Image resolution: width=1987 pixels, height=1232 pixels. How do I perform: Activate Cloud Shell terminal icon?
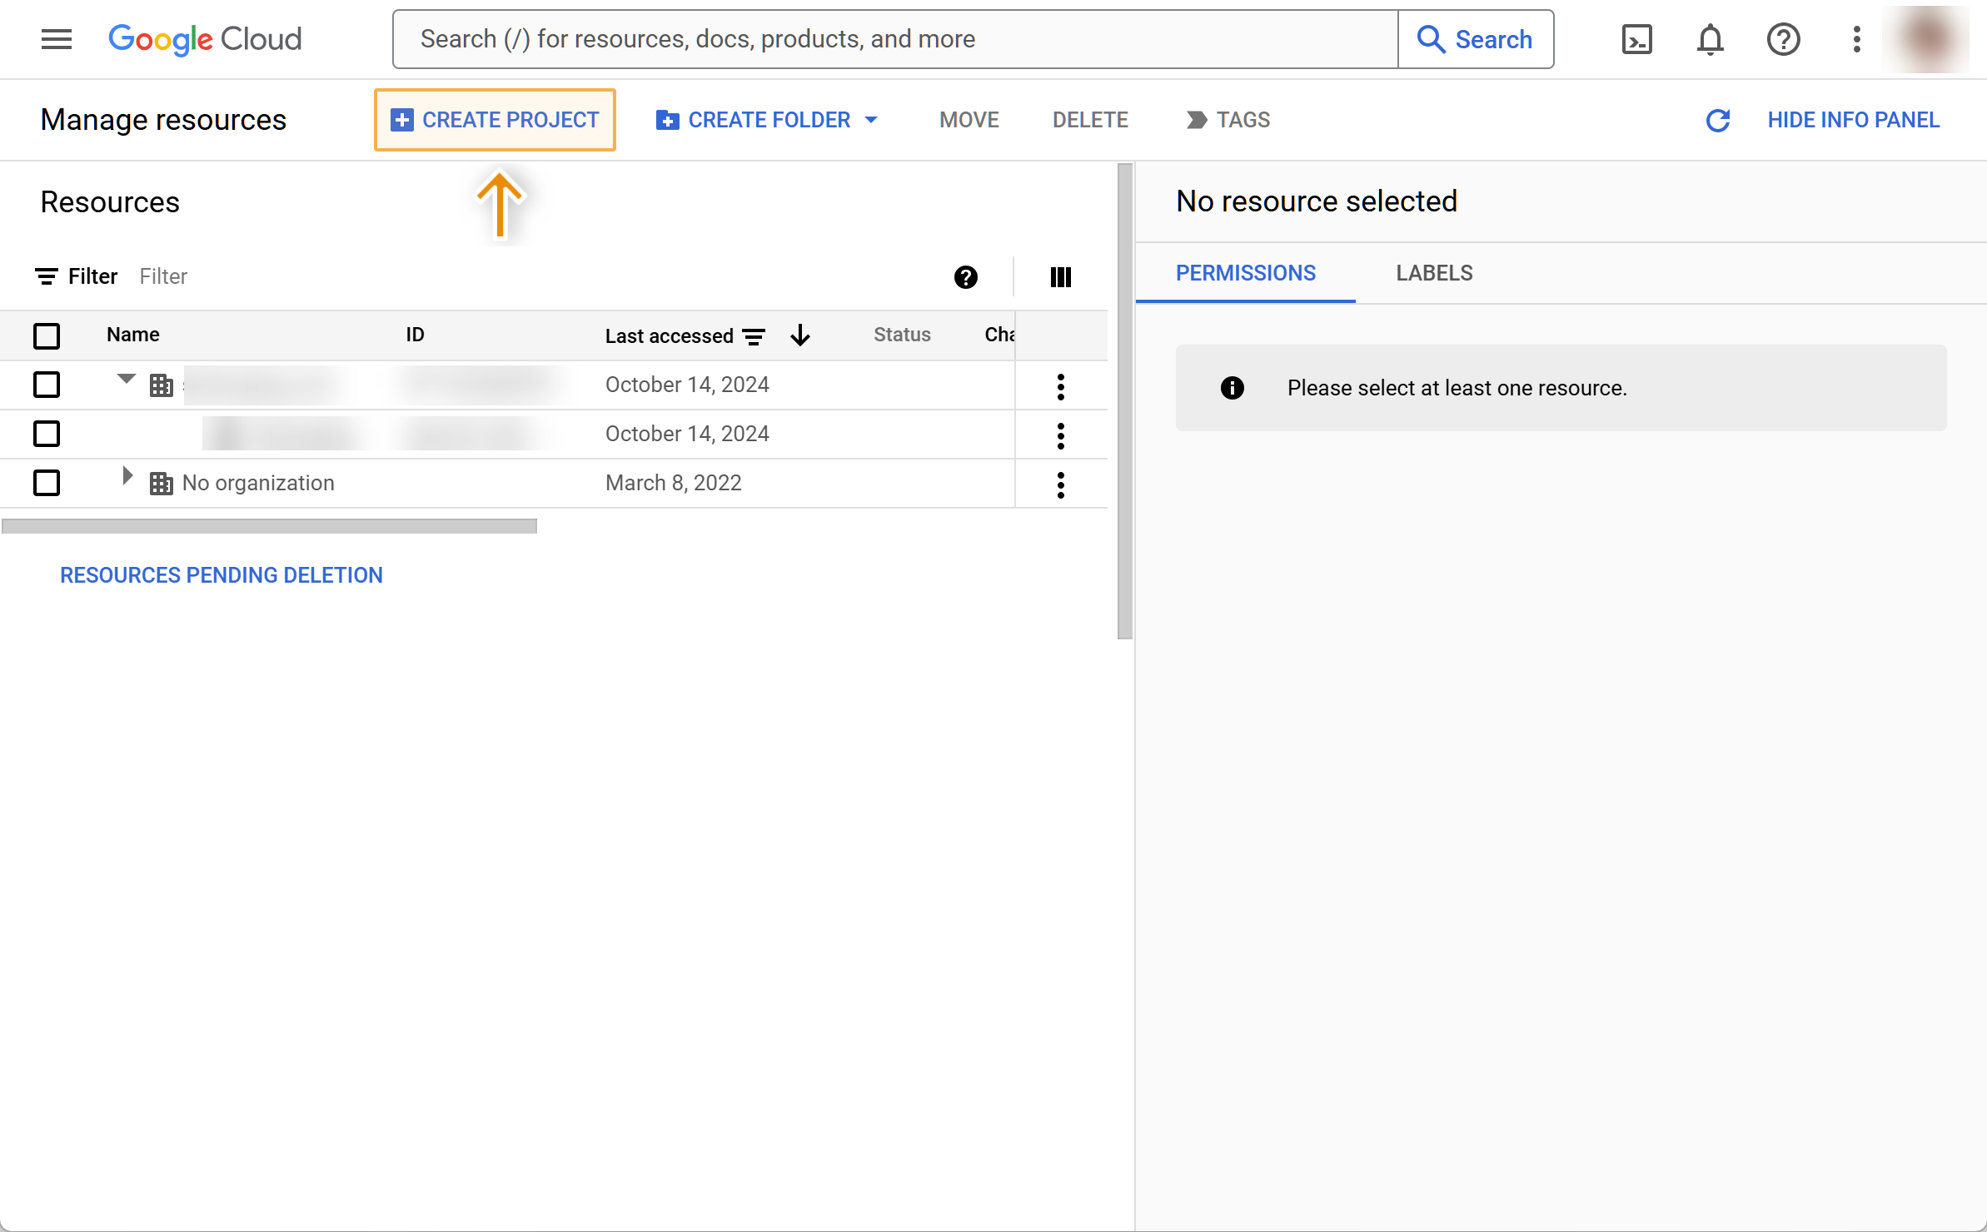point(1636,39)
